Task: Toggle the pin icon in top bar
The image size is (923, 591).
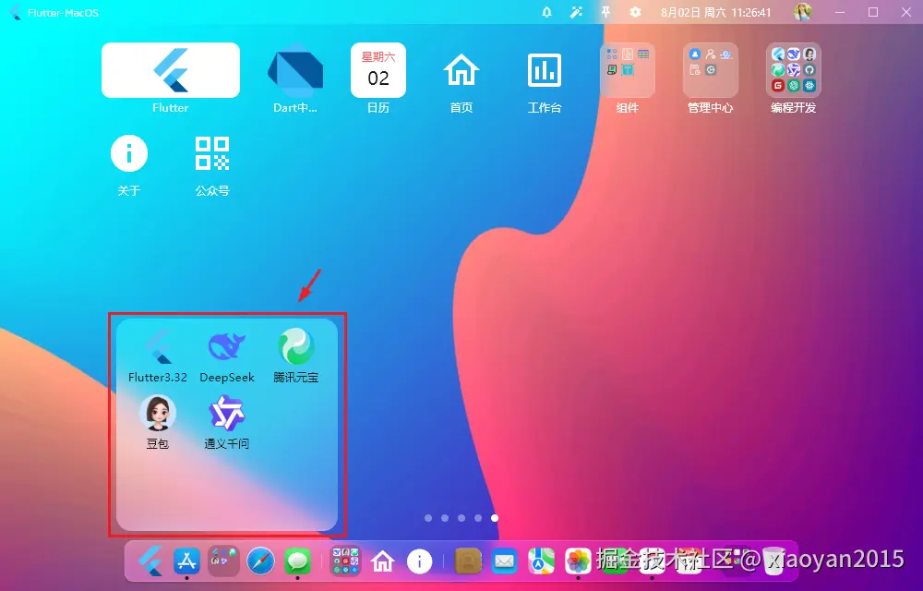Action: (x=605, y=12)
